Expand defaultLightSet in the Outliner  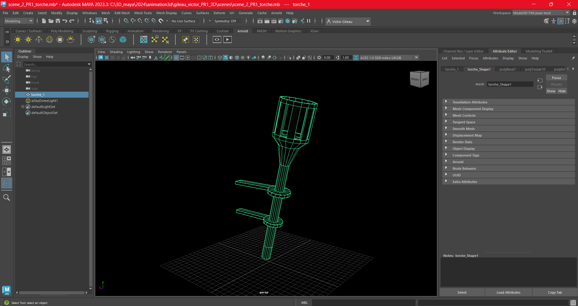coord(23,107)
